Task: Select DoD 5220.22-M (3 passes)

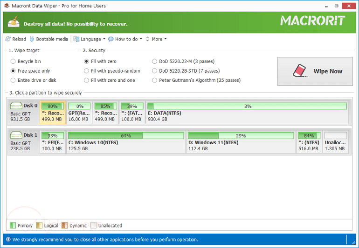Action: [183, 61]
